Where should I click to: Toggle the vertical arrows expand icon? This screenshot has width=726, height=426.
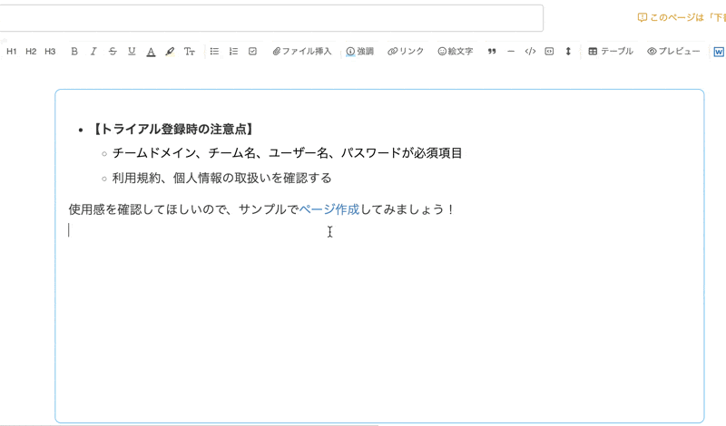pyautogui.click(x=568, y=52)
